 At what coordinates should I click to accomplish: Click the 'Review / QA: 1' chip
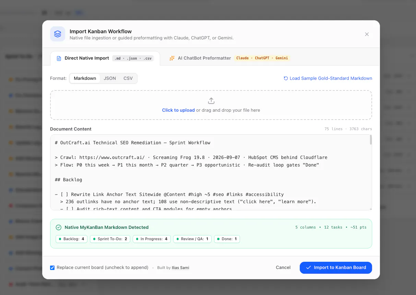(x=192, y=239)
